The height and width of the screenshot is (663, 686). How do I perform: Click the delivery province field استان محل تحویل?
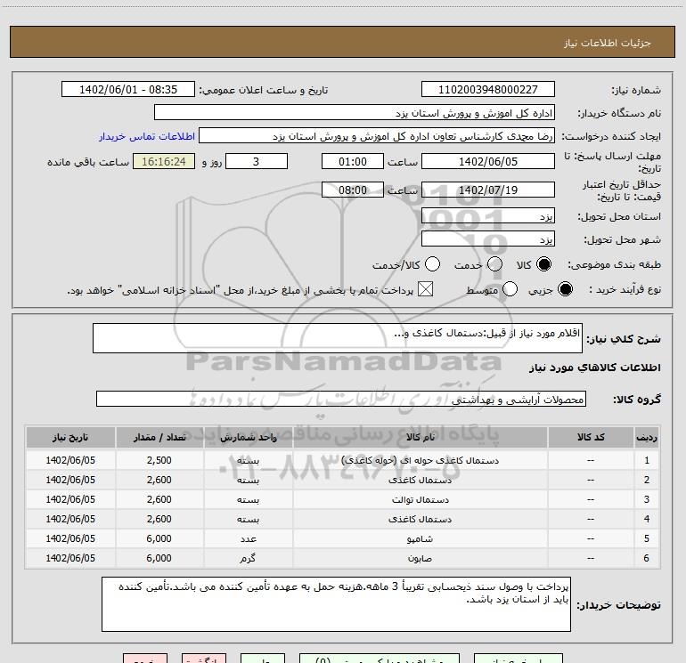tap(488, 216)
